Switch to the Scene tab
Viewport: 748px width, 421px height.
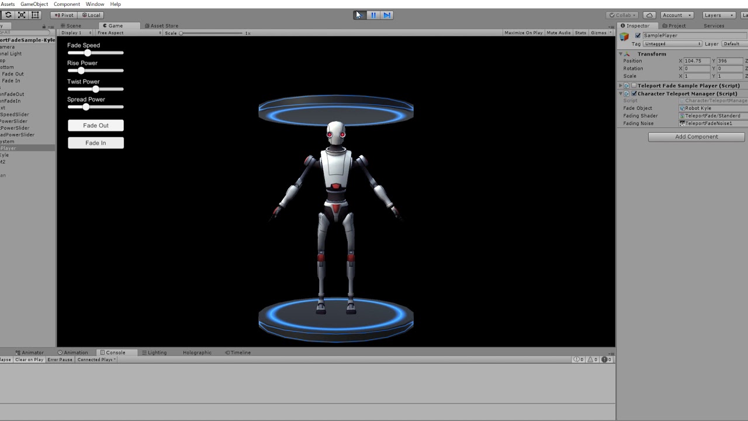click(x=70, y=26)
